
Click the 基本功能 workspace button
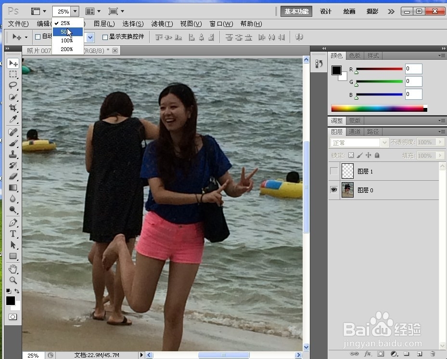point(296,12)
